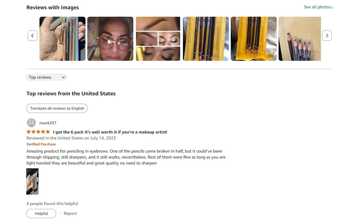Enlarge the small photo attached to the review
Screen dimensions: 347x222
click(32, 181)
